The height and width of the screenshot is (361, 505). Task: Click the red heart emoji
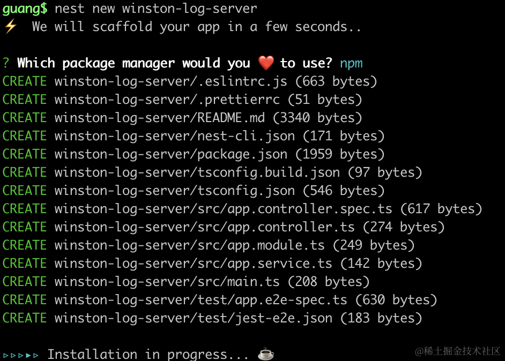[x=266, y=63]
